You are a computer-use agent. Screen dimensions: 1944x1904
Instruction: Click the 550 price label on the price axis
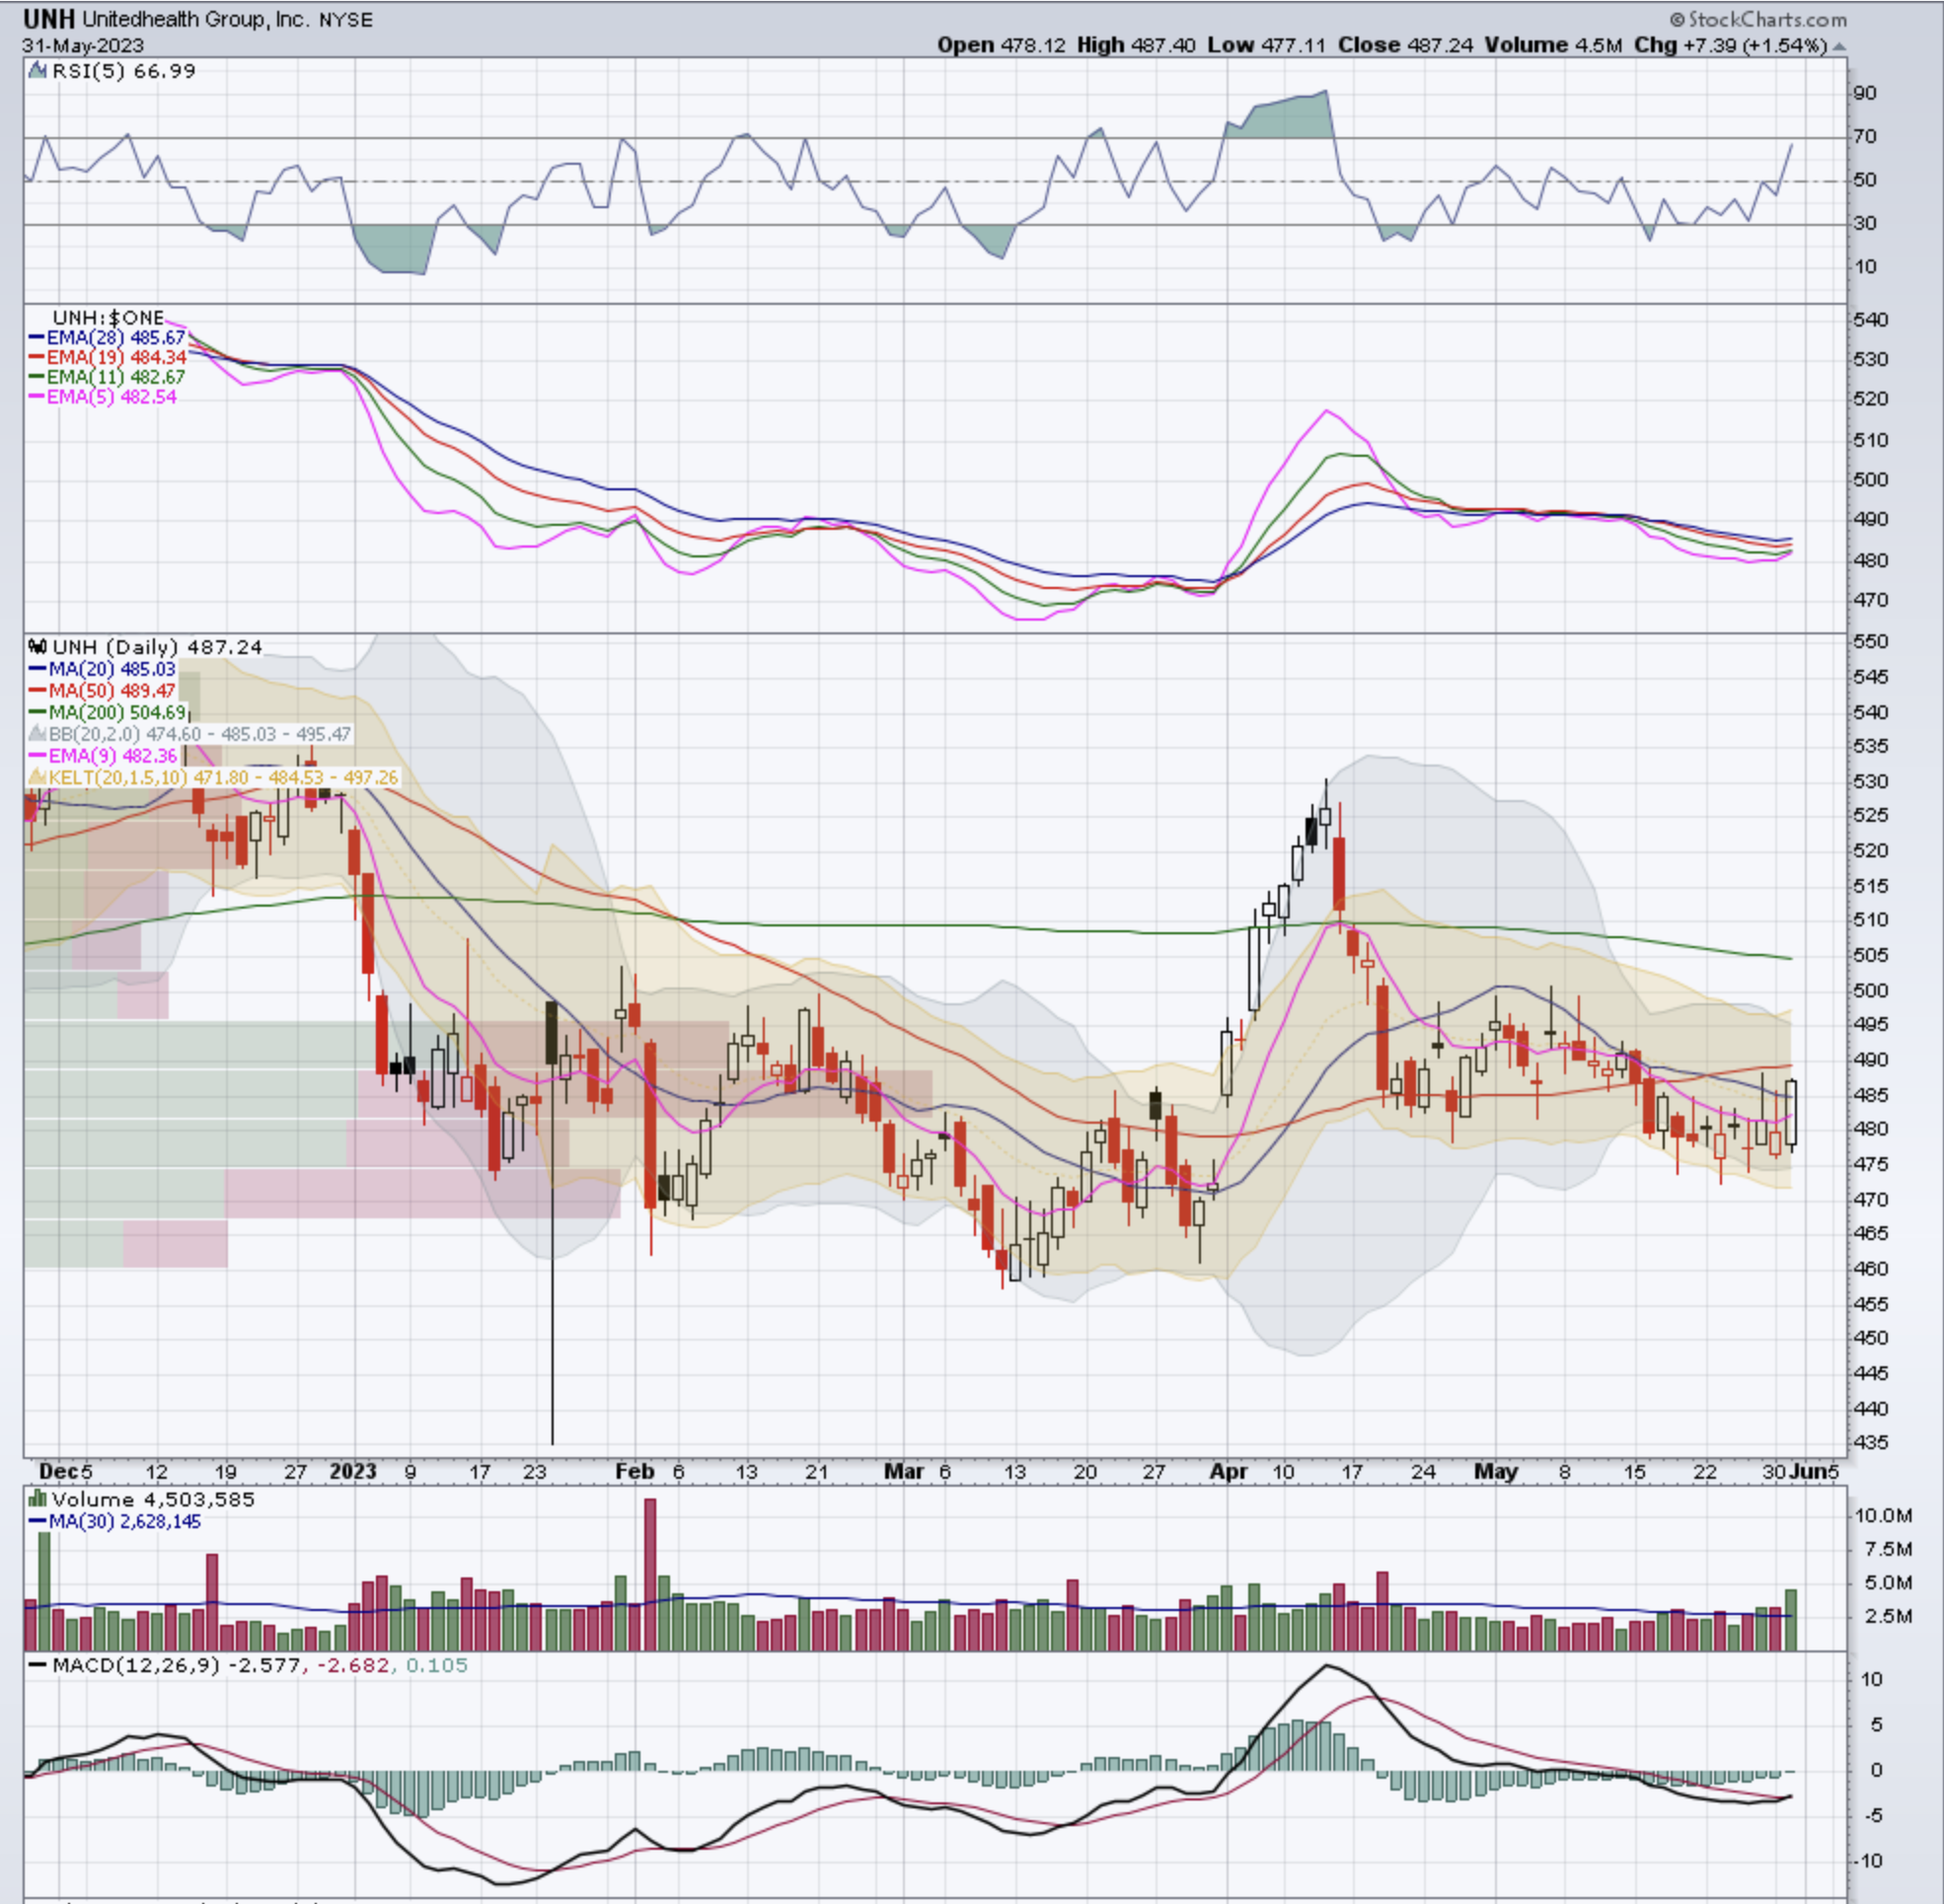point(1872,642)
